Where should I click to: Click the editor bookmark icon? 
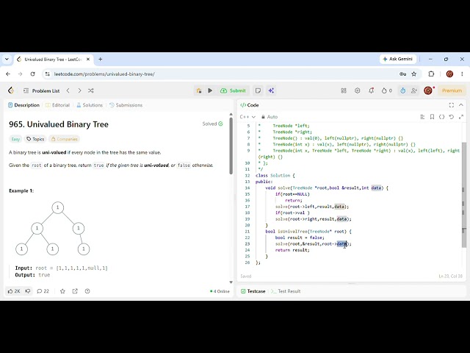(x=432, y=117)
